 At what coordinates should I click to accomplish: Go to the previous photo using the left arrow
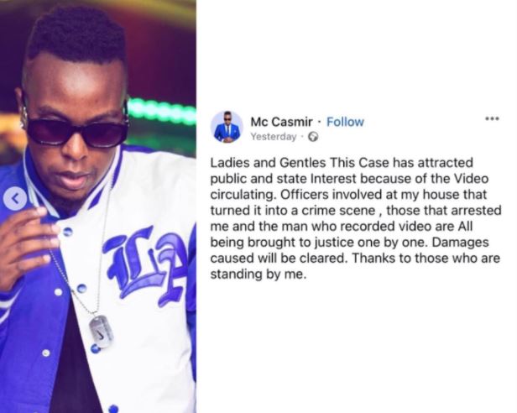tap(15, 199)
